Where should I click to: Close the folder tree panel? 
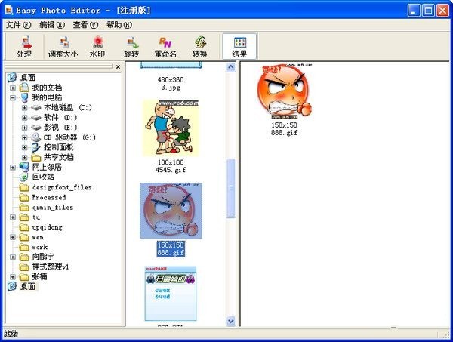point(118,67)
